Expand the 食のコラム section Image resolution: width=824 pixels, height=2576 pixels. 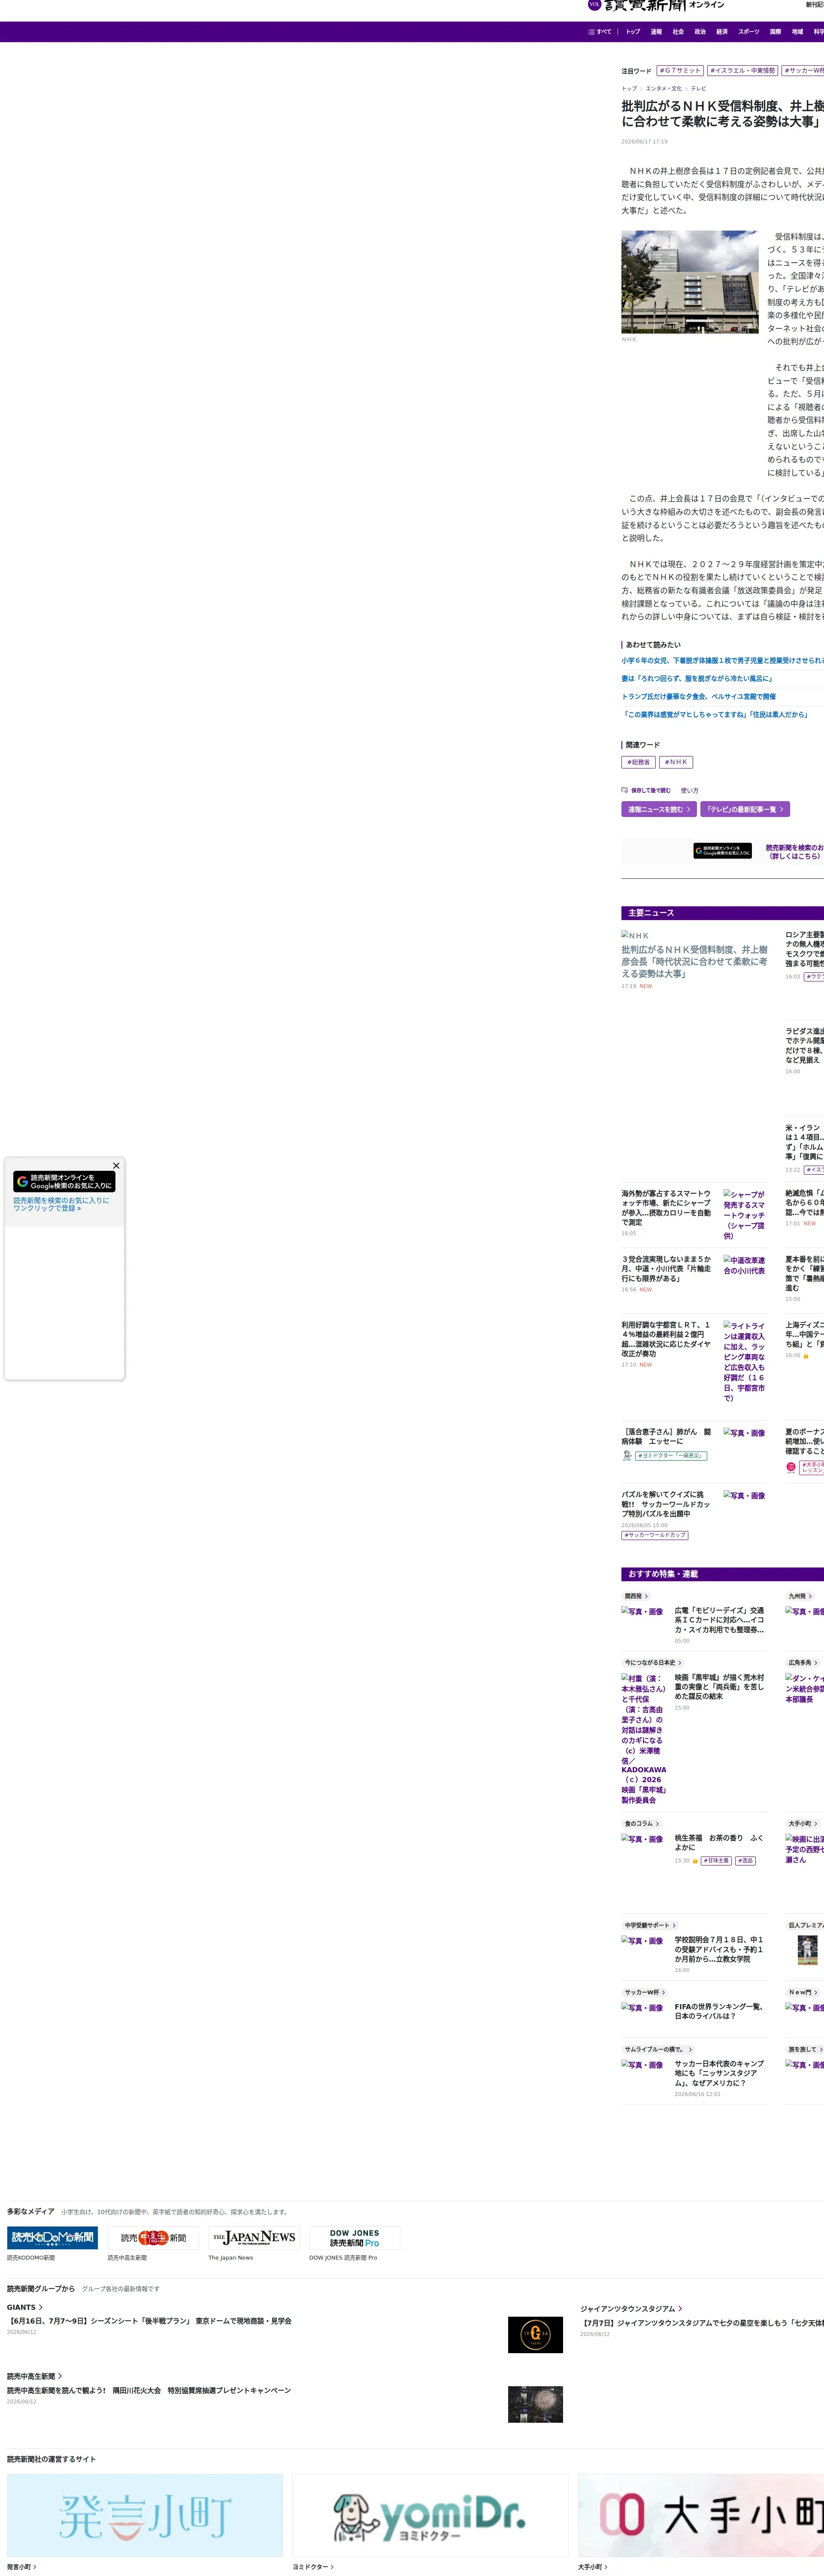tap(642, 1824)
